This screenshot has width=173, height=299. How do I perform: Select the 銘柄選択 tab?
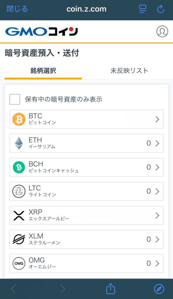point(43,71)
